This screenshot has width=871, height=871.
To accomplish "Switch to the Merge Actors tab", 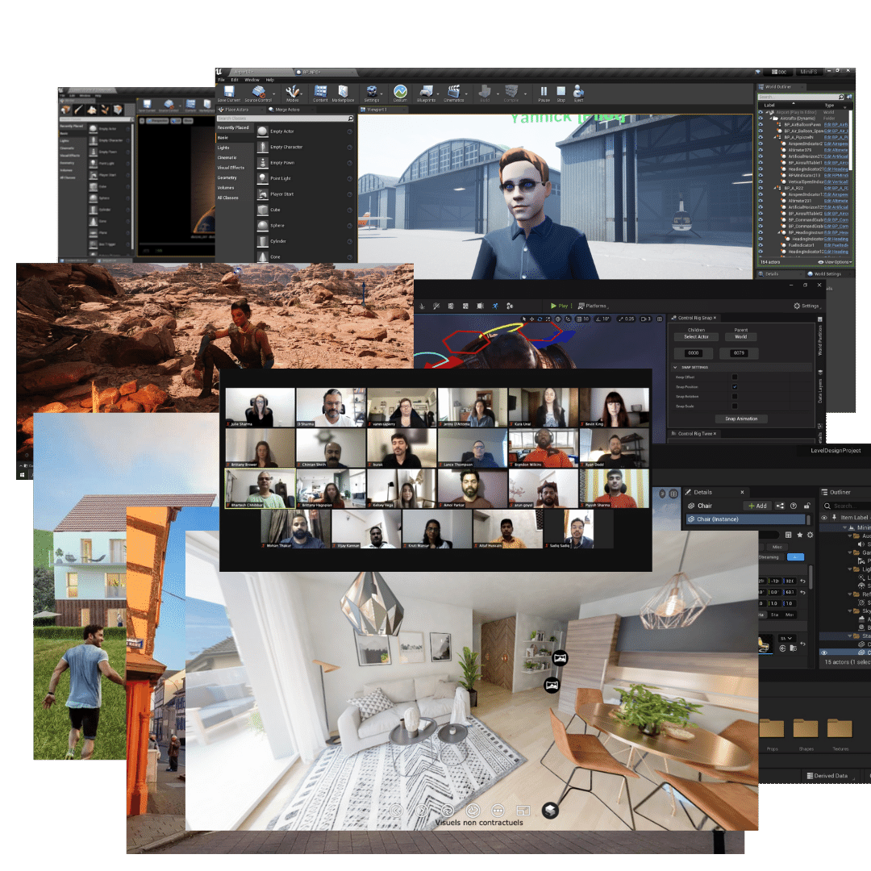I will [x=286, y=110].
